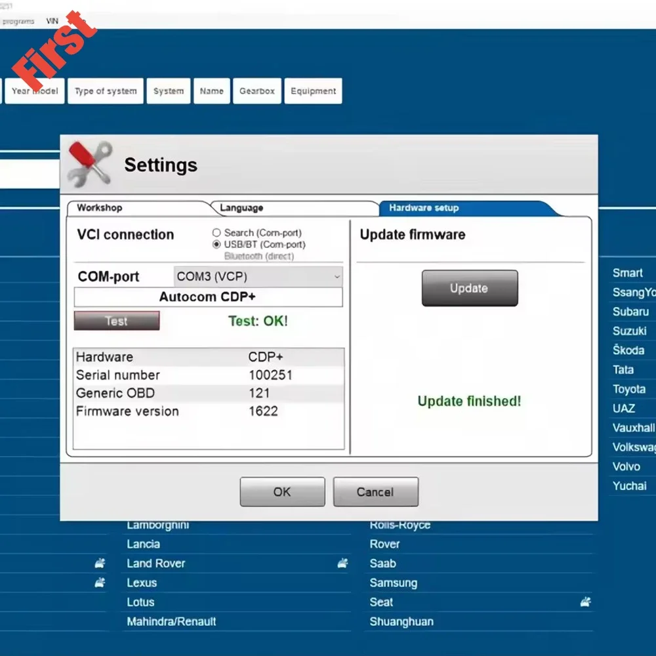Click the Settings screwdriver and wrench icon
Image resolution: width=656 pixels, height=656 pixels.
(90, 163)
